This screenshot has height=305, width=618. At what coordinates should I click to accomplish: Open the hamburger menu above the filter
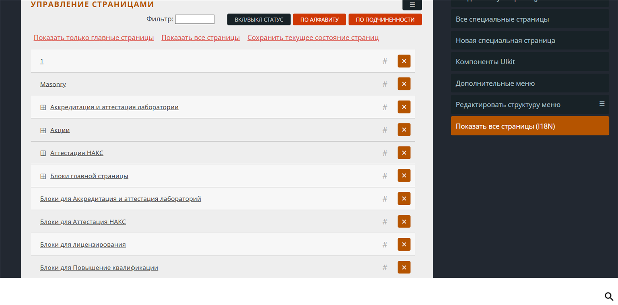click(412, 5)
